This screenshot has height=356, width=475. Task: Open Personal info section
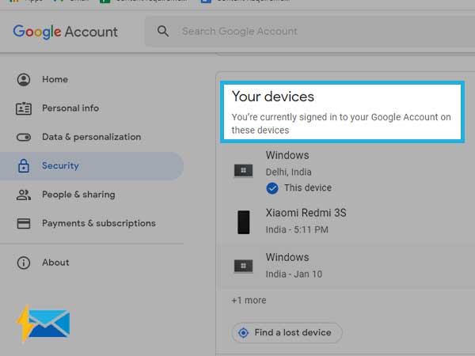[70, 108]
